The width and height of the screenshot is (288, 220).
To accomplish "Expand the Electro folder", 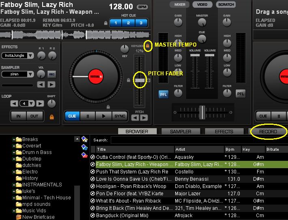I will click(x=14, y=172).
